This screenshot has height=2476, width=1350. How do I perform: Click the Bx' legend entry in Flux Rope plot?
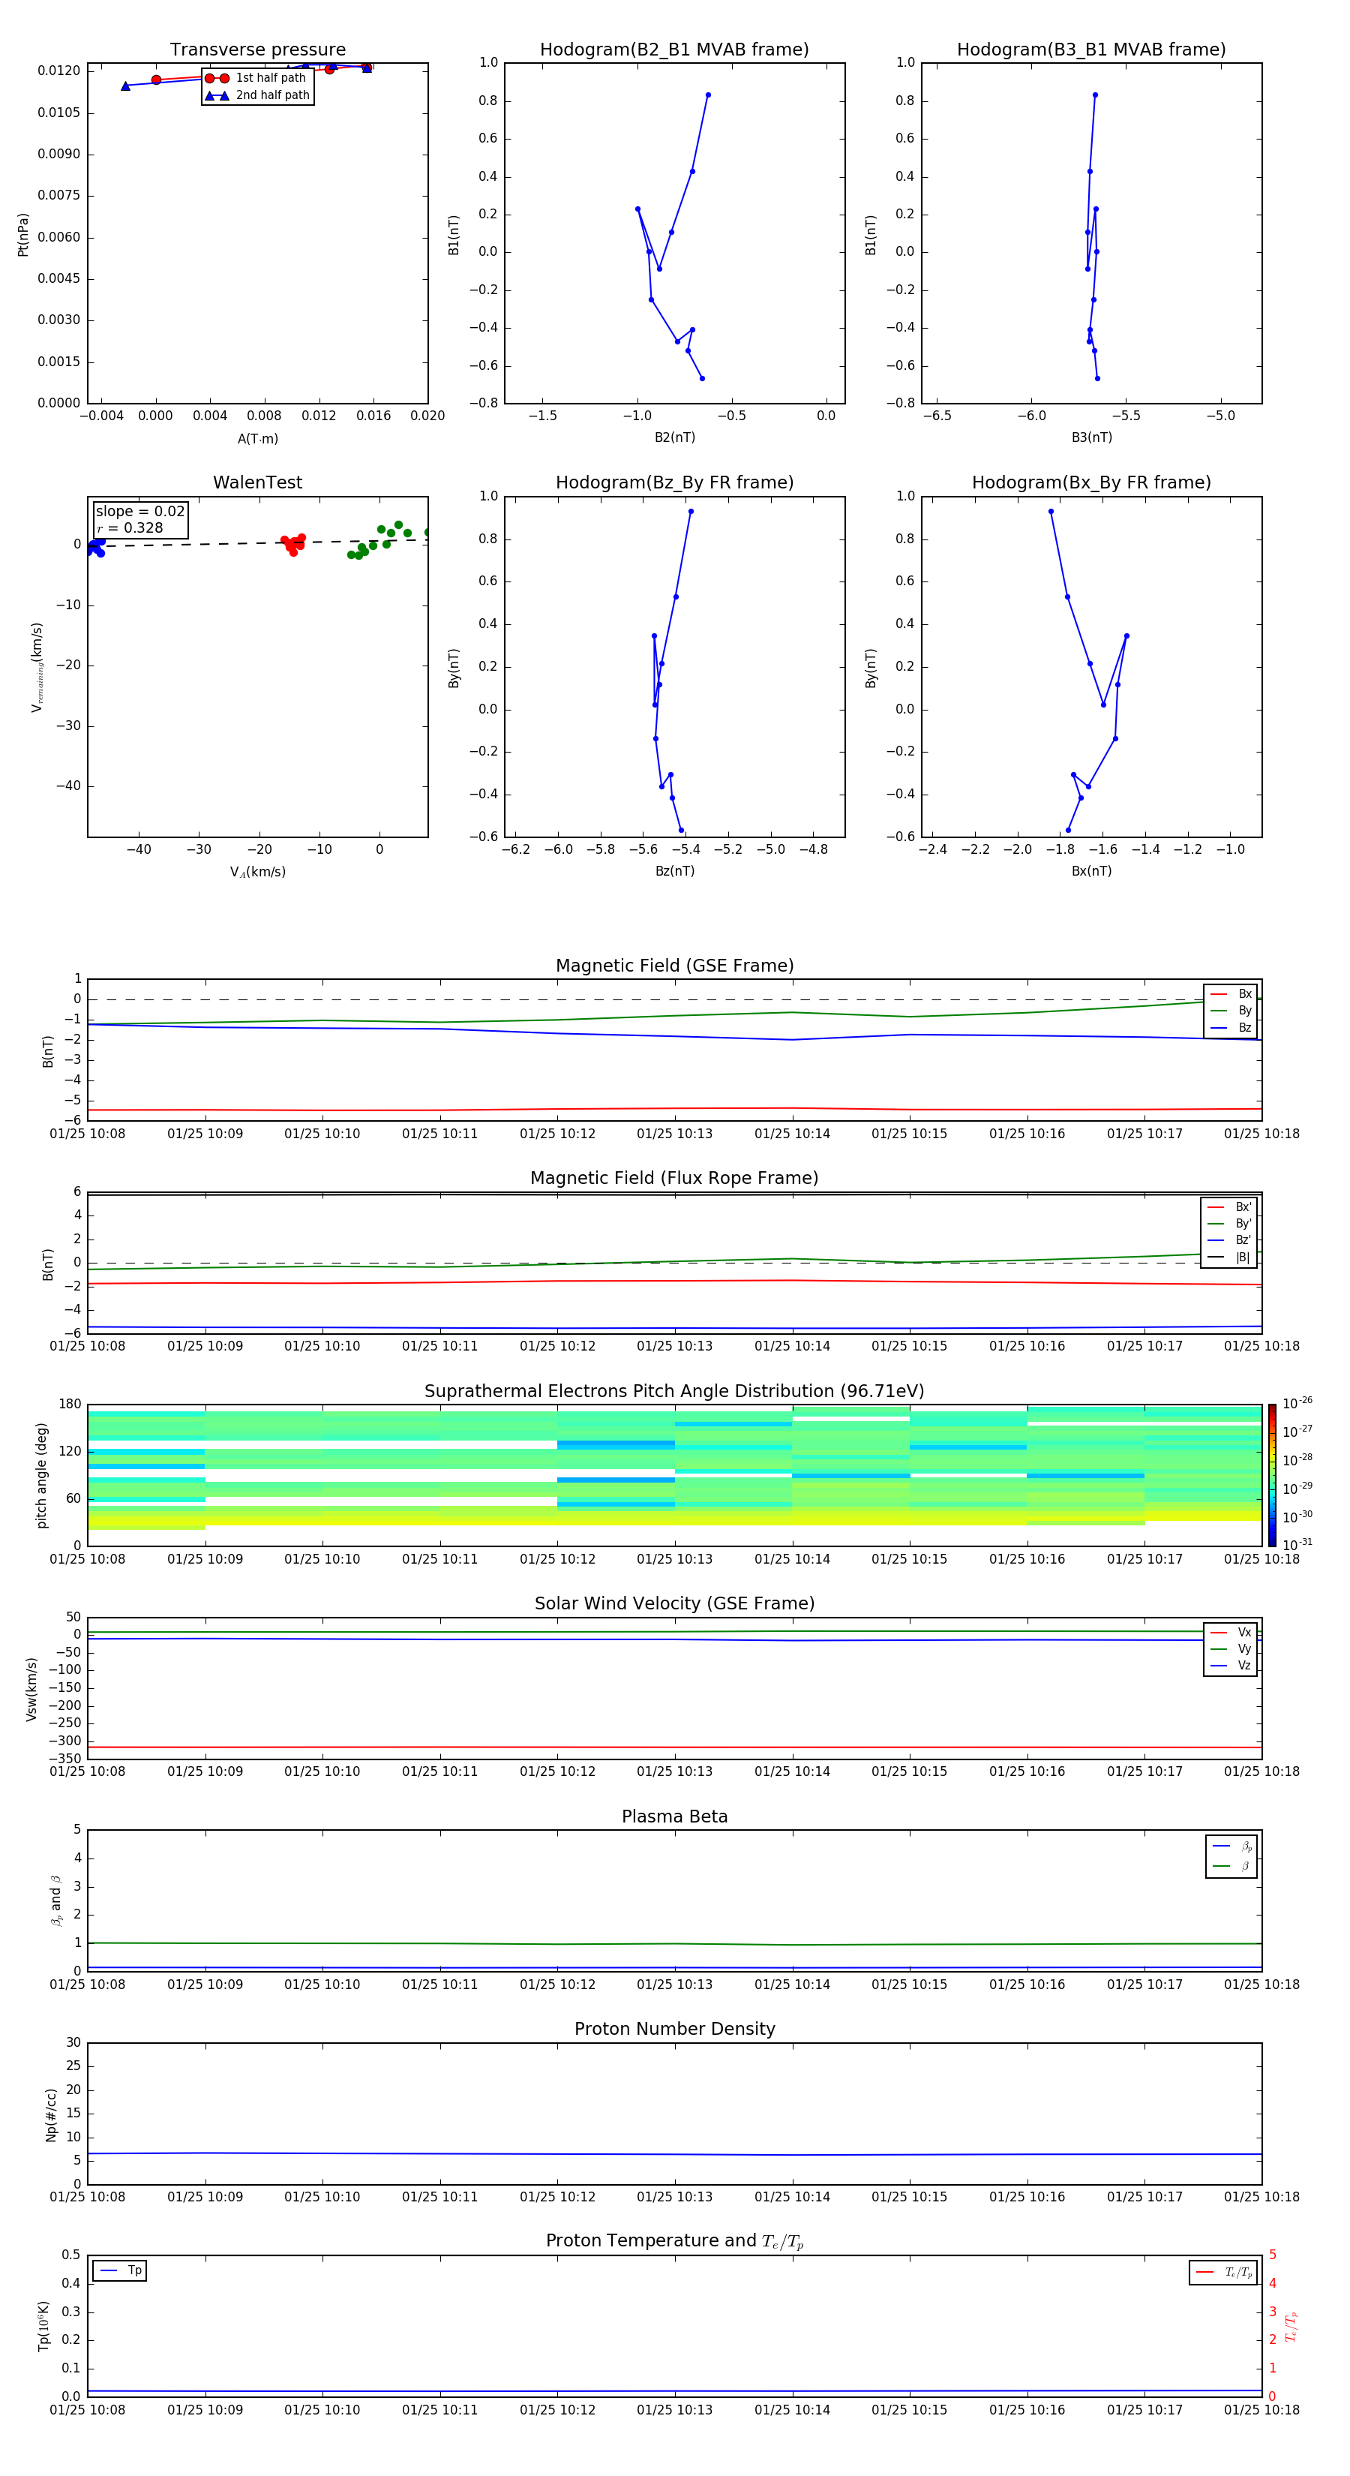1229,1207
